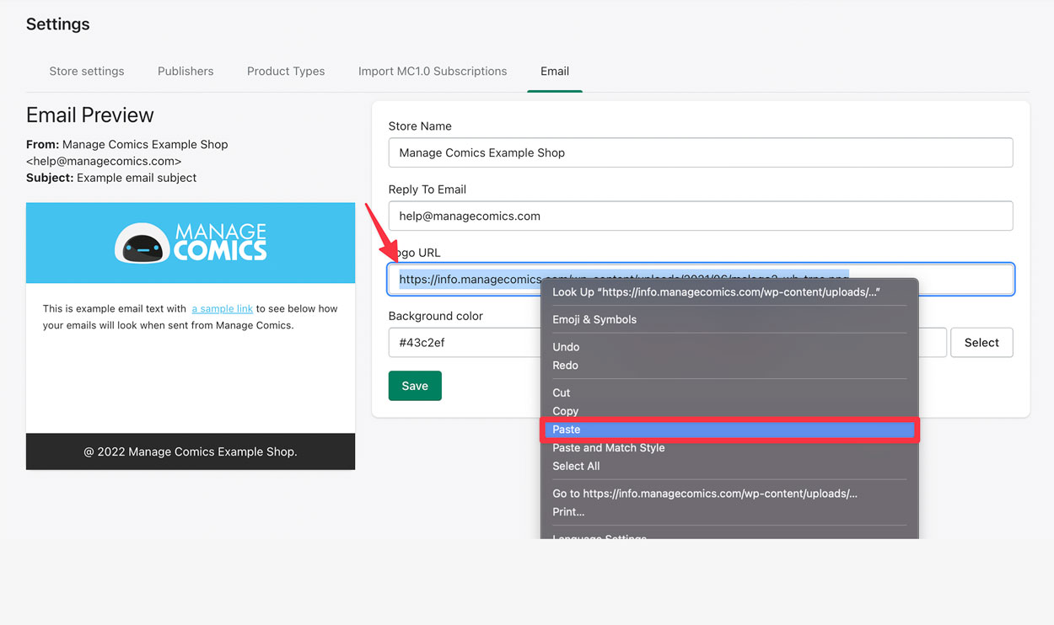Click Emoji & Symbols menu entry
This screenshot has width=1054, height=625.
(594, 319)
